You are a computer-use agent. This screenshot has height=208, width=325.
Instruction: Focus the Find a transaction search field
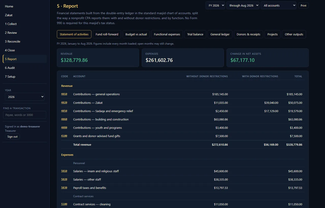25,115
